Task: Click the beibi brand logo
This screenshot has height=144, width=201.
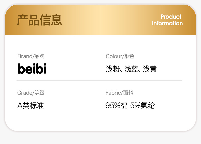Action: coord(32,69)
